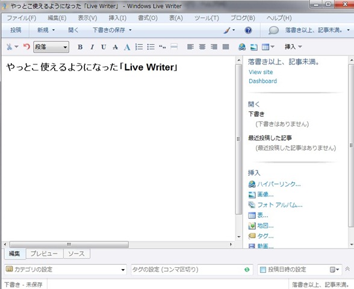Image resolution: width=354 pixels, height=289 pixels.
Task: Click sidebar タグ... insert link
Action: (265, 236)
